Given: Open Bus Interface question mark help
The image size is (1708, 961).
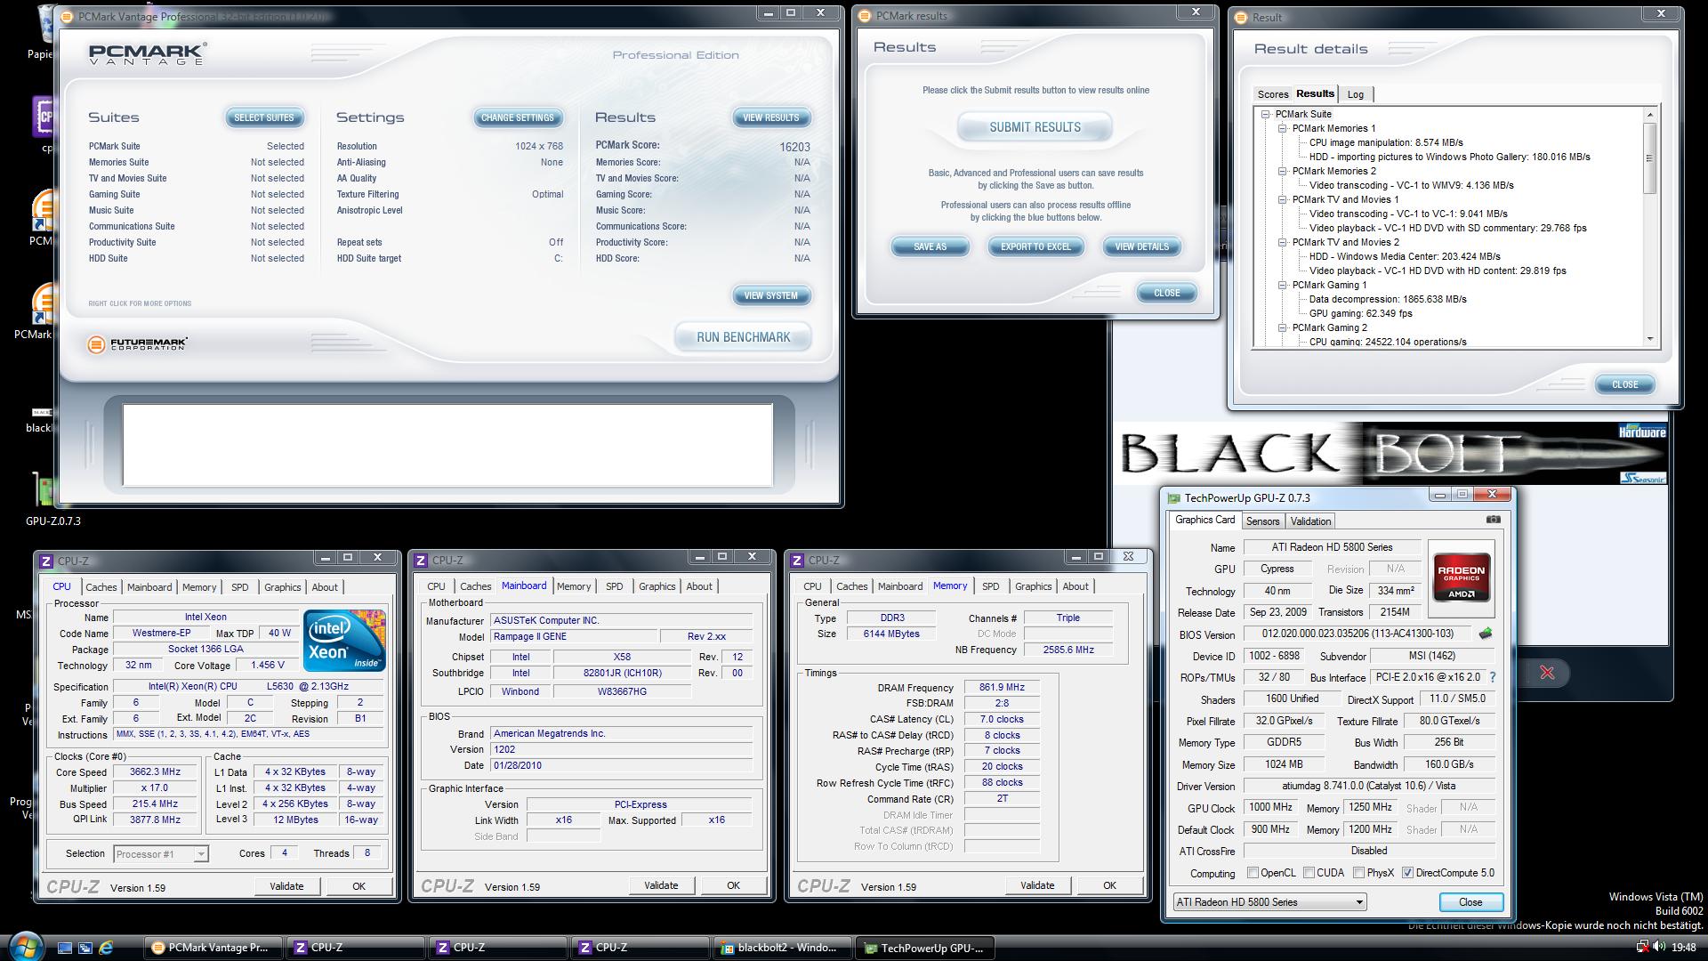Looking at the screenshot, I should point(1492,677).
